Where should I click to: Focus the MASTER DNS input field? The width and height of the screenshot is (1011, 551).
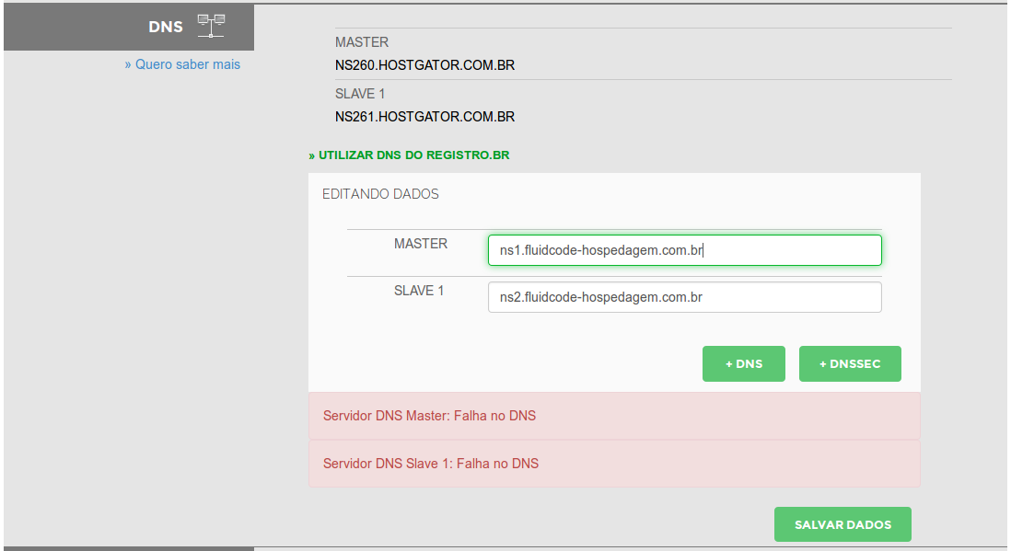point(685,250)
